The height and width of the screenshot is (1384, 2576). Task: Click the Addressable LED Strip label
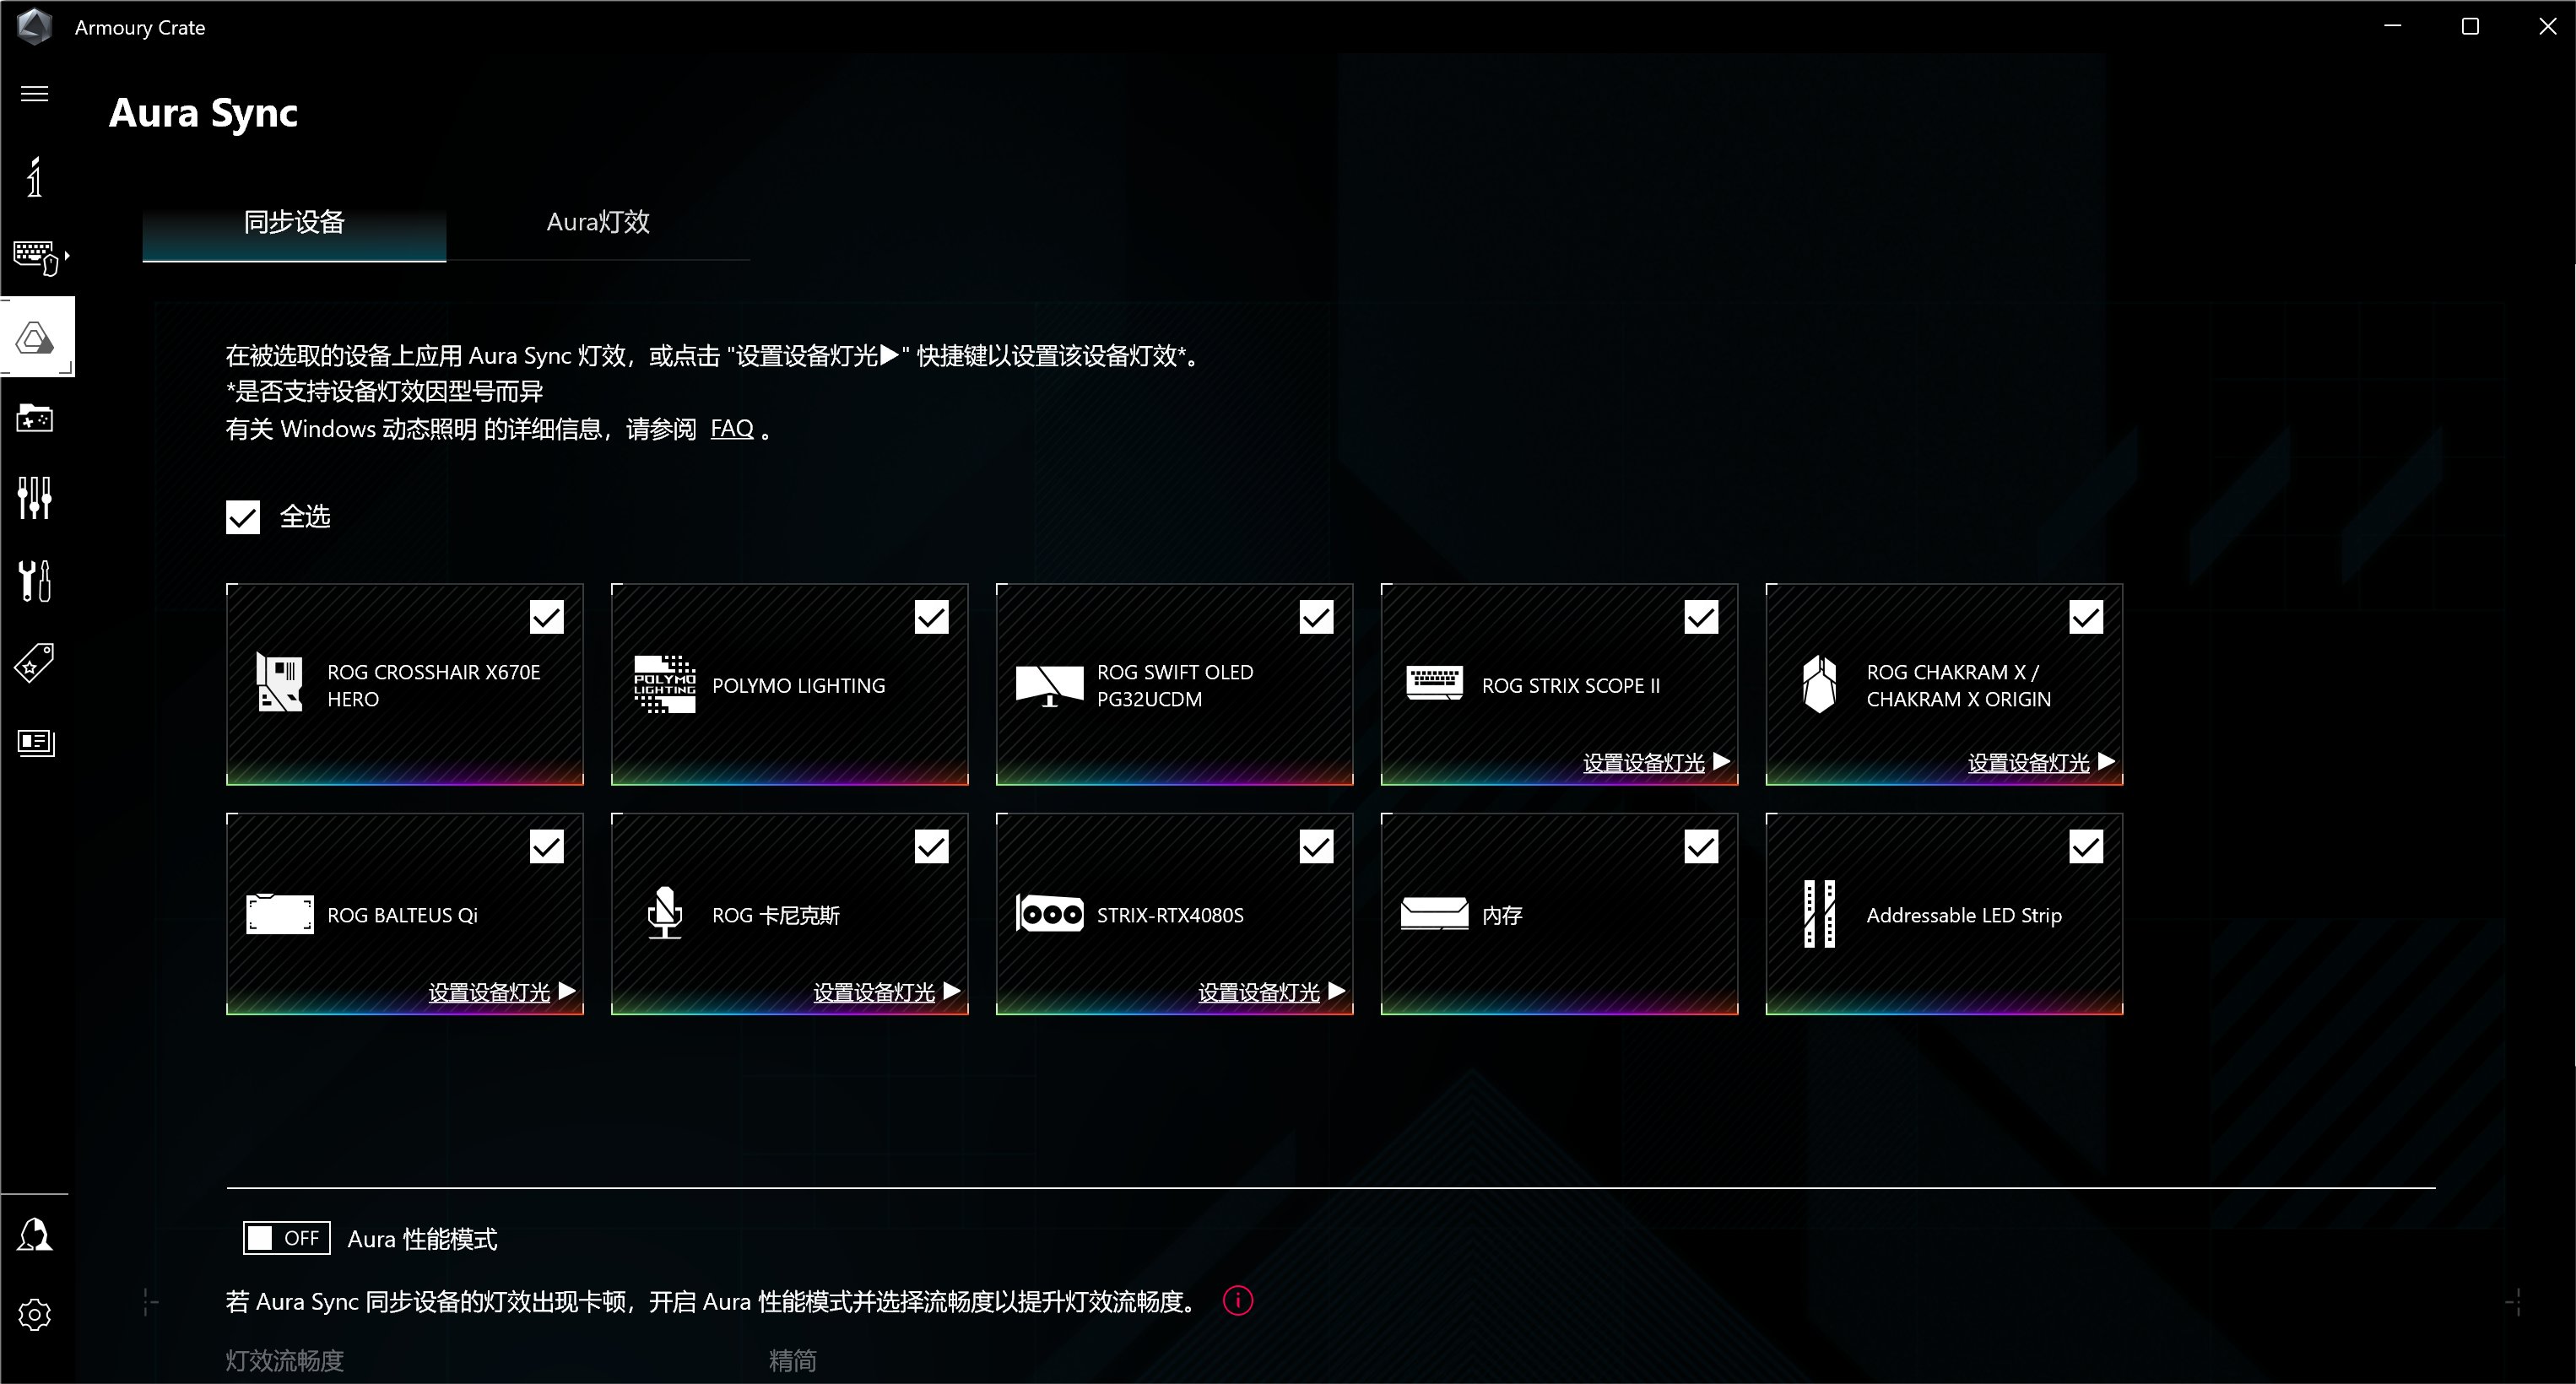click(1964, 915)
